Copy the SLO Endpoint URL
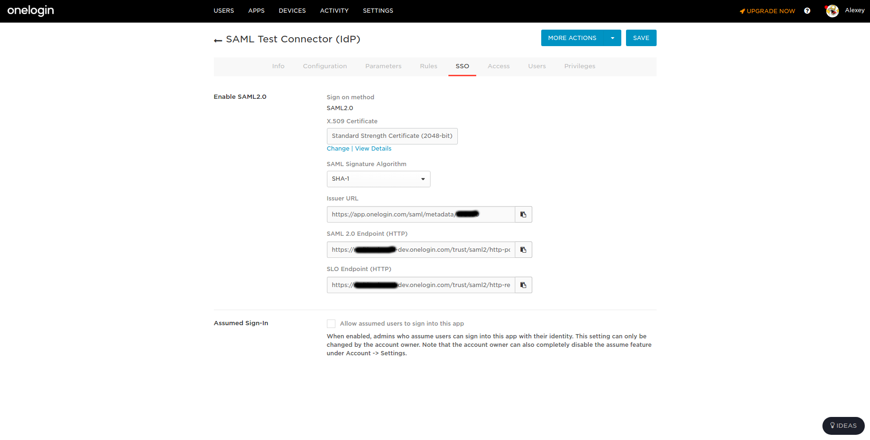The height and width of the screenshot is (440, 870). coord(523,285)
